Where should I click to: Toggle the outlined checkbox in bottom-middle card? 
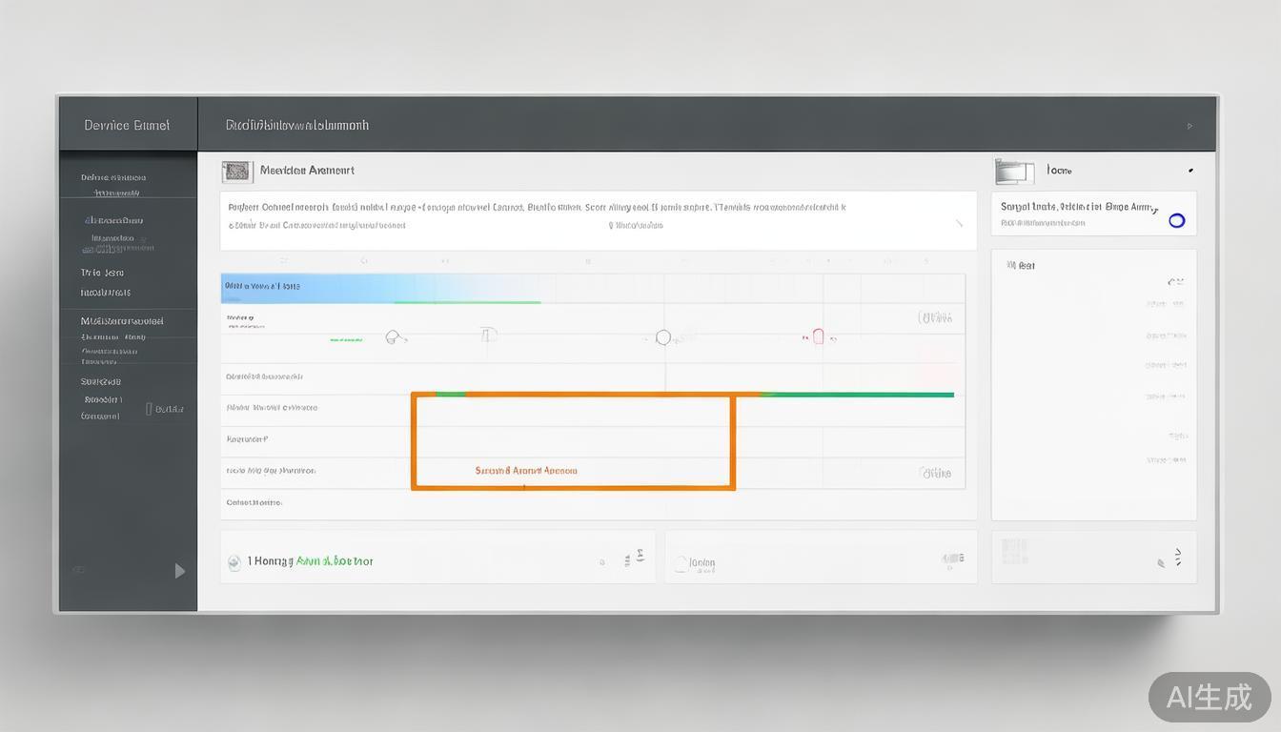(x=681, y=564)
